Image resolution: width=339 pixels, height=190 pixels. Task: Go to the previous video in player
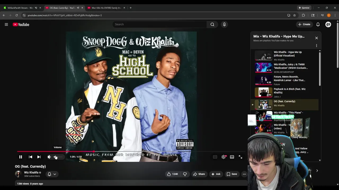30,157
